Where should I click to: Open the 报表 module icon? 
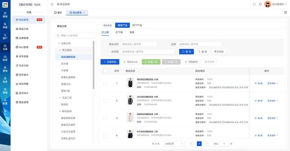[5, 80]
